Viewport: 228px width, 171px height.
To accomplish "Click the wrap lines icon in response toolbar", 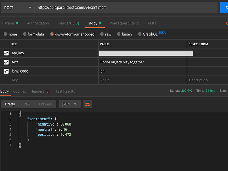I will (x=88, y=104).
